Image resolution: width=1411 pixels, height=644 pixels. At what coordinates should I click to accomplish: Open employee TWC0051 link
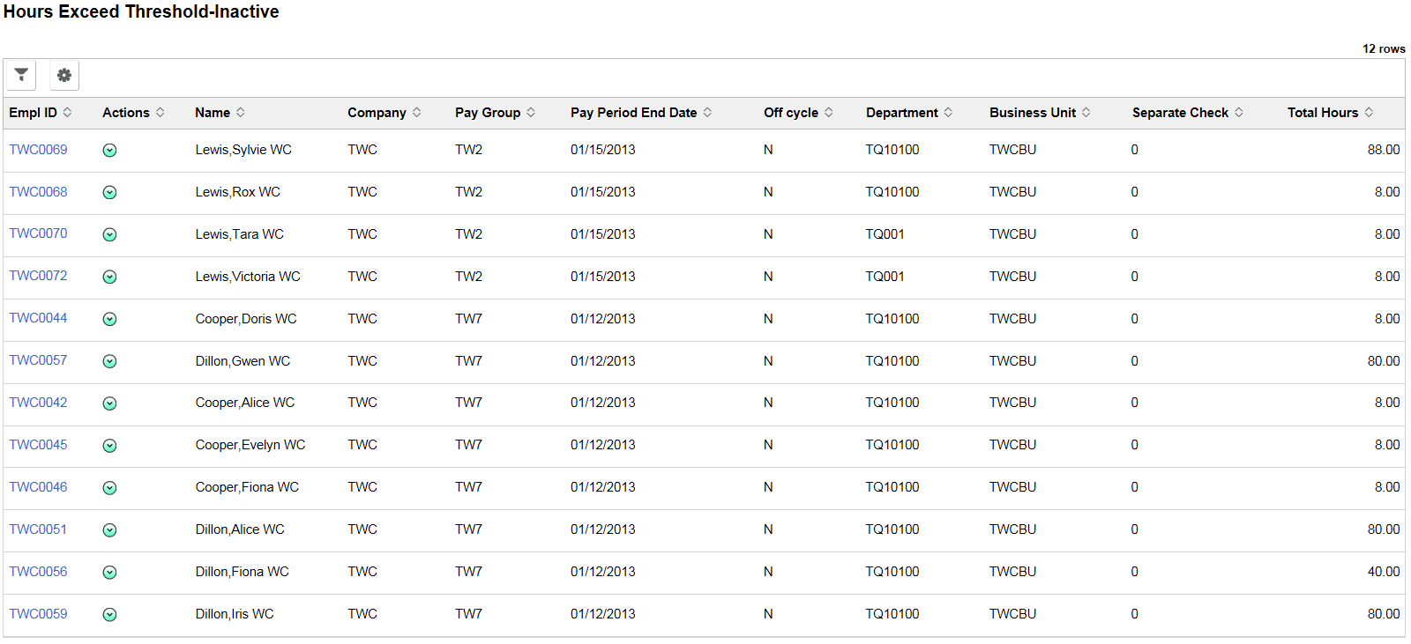tap(38, 529)
